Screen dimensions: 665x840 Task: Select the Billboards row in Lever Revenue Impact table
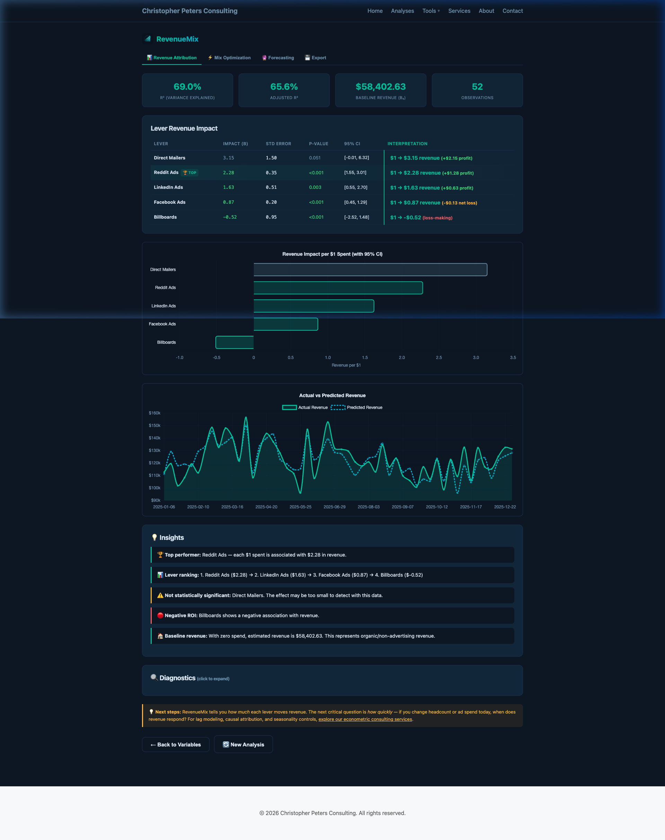click(x=165, y=217)
